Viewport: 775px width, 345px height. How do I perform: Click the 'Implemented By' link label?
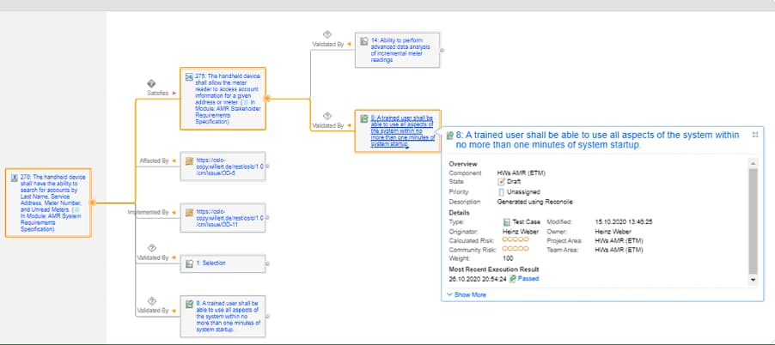point(149,212)
